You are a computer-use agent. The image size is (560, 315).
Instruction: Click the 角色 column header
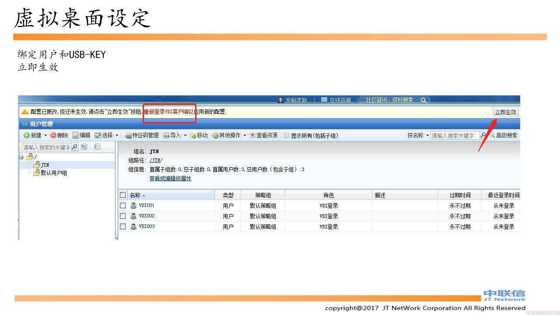click(x=329, y=195)
